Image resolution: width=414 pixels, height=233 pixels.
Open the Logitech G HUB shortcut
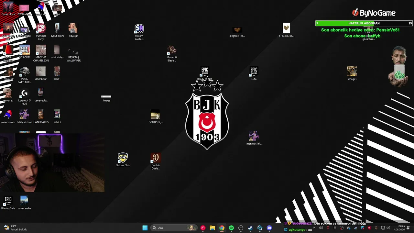click(24, 97)
